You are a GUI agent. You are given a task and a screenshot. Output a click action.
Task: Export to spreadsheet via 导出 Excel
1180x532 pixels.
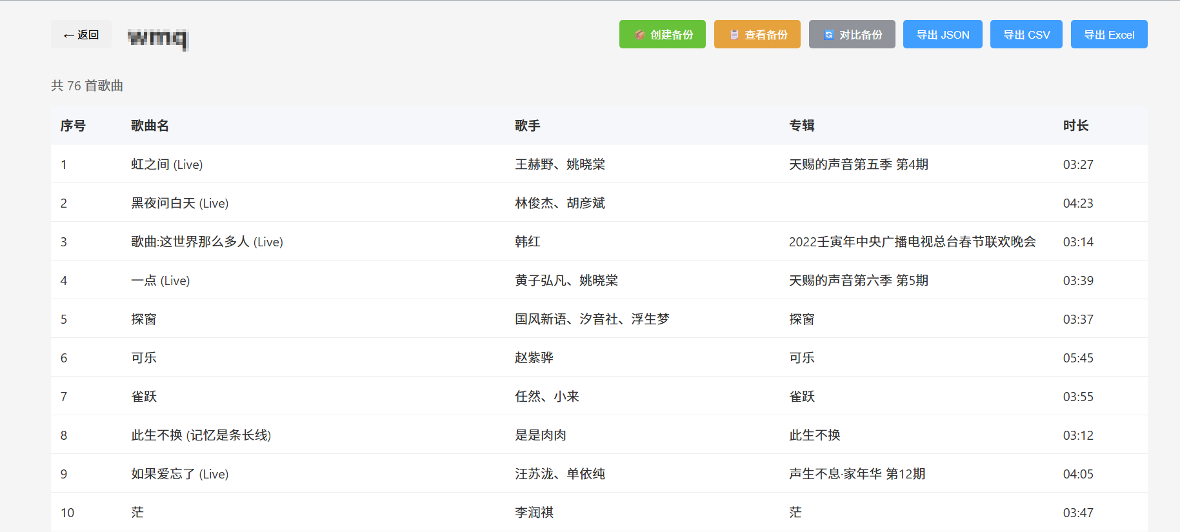pyautogui.click(x=1108, y=35)
